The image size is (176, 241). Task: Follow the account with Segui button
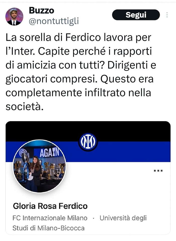coord(136,15)
